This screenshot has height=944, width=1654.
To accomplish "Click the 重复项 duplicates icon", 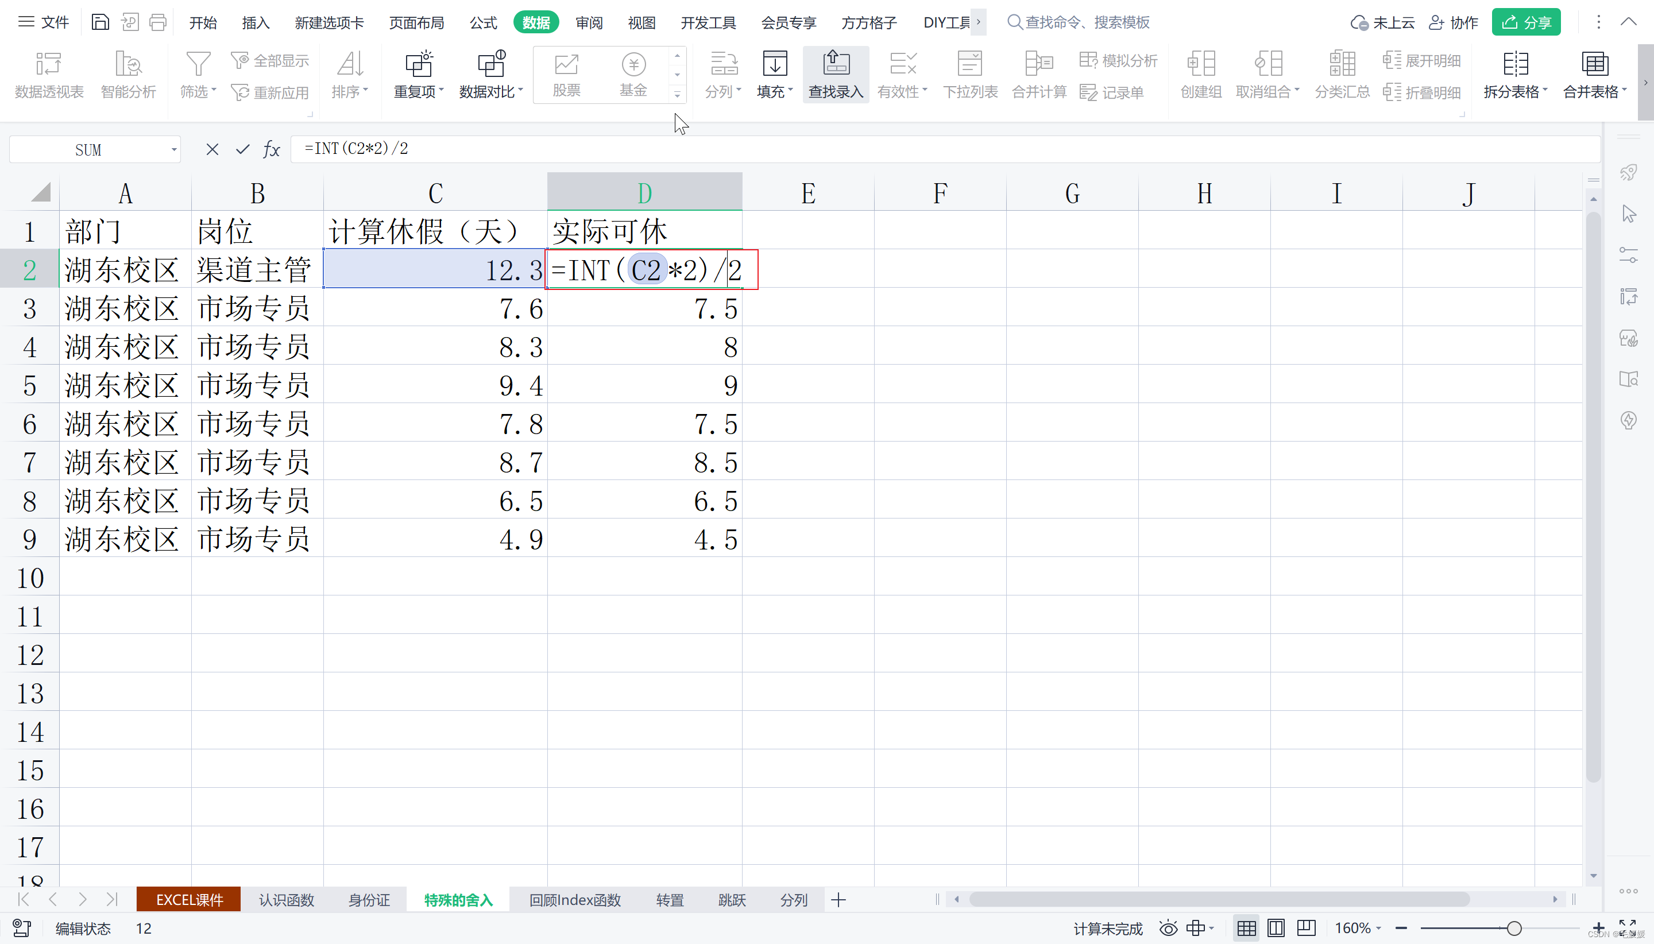I will tap(419, 64).
